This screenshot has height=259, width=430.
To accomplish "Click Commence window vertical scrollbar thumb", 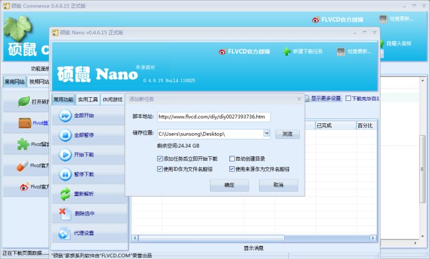I will point(423,169).
